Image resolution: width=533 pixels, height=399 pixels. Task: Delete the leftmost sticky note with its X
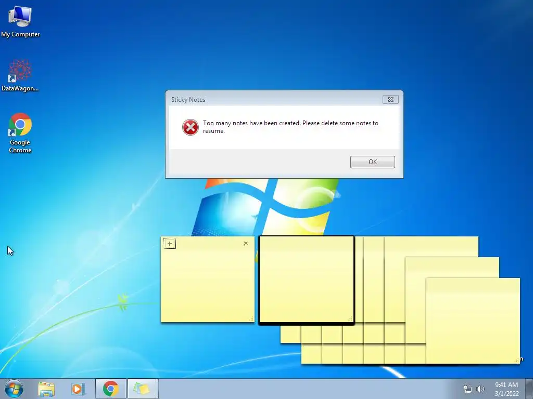(x=246, y=243)
